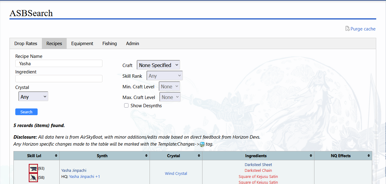
Task: Click the Smithing anvil skill icon
Action: [33, 169]
